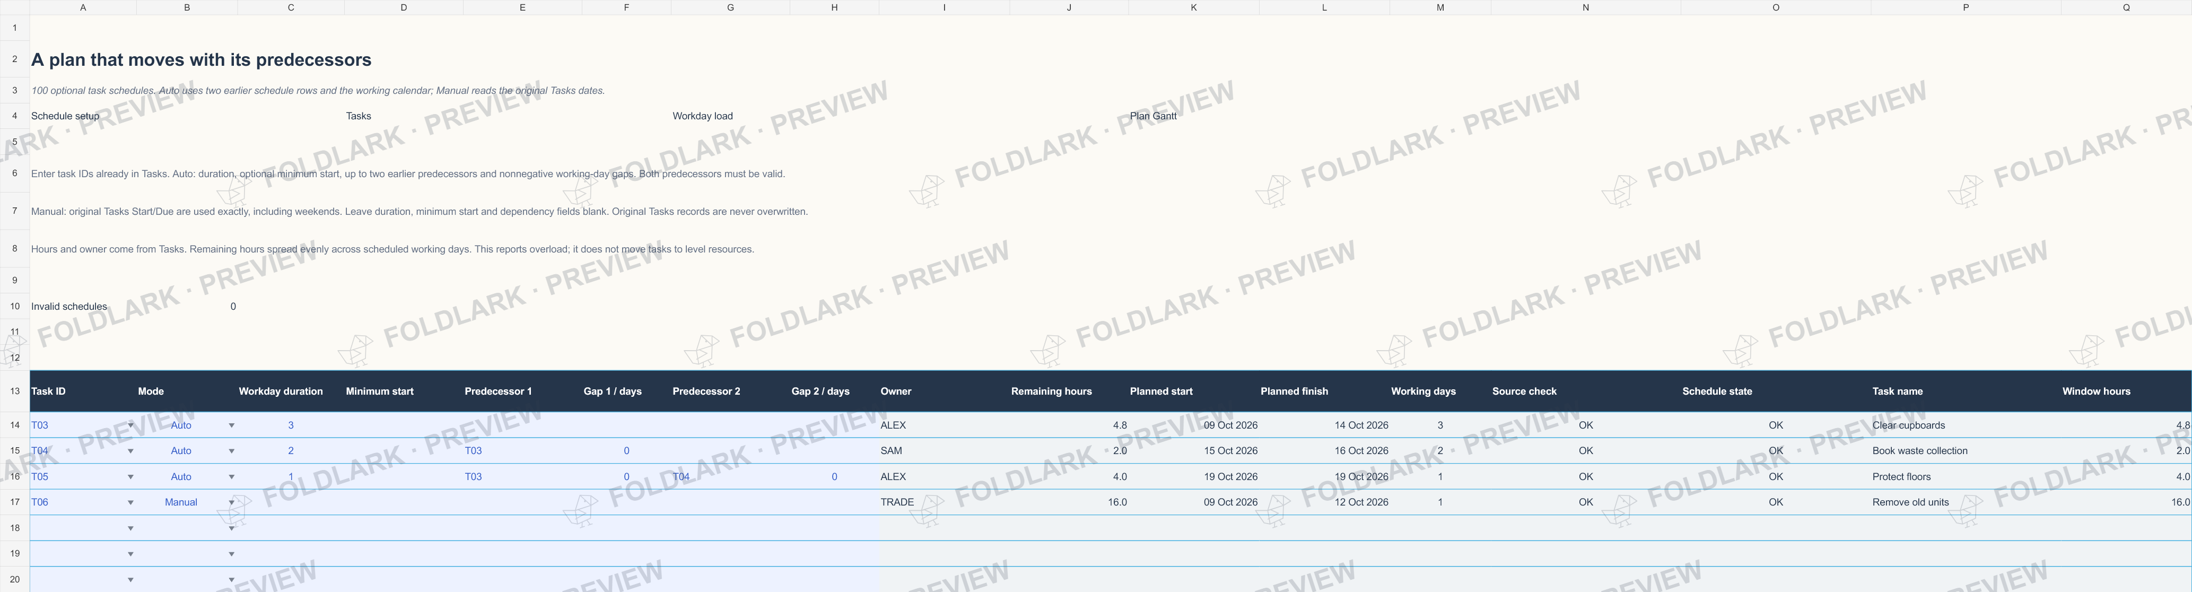Select the Task ID header cell
This screenshot has width=2192, height=592.
point(83,391)
